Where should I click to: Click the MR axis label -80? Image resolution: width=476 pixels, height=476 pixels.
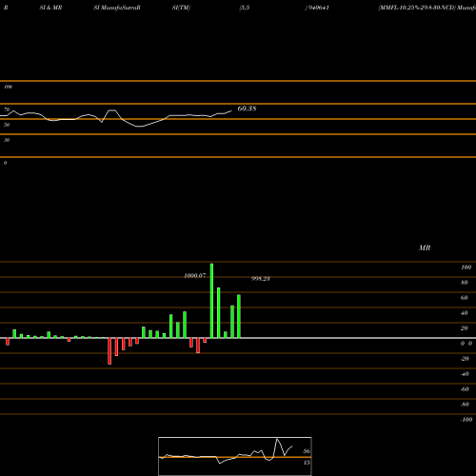pos(465,405)
